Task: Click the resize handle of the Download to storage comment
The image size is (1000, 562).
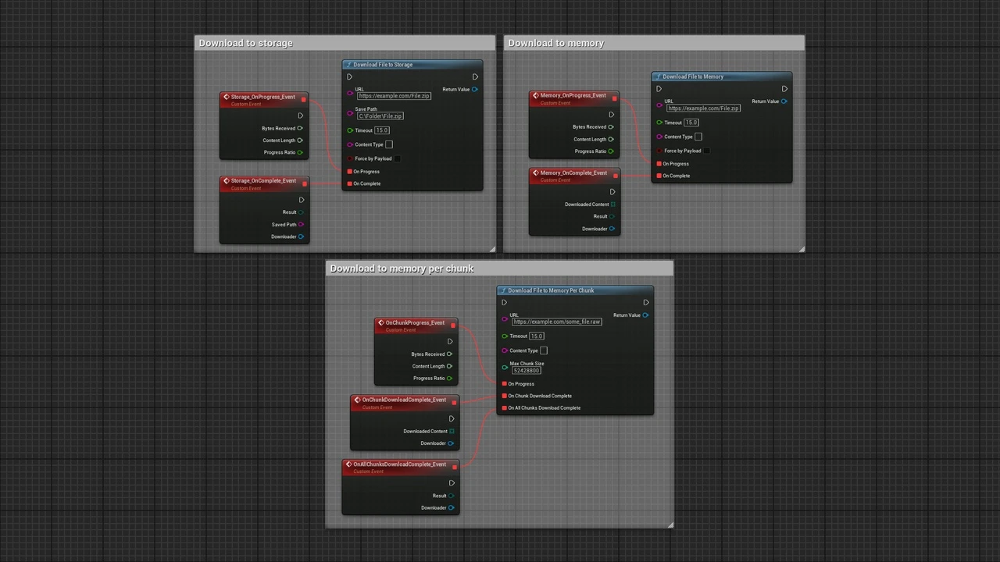Action: click(x=492, y=249)
